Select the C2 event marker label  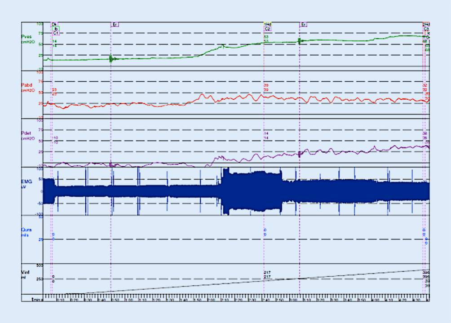(267, 29)
